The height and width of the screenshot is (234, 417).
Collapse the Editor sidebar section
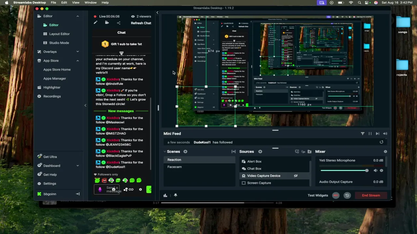click(x=78, y=16)
